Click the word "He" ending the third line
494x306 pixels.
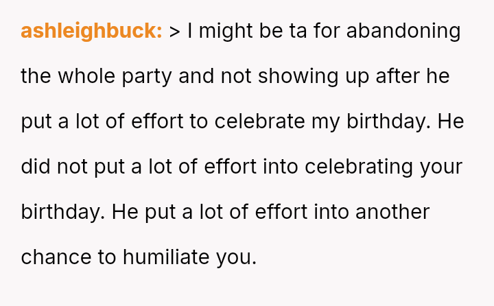pyautogui.click(x=451, y=121)
